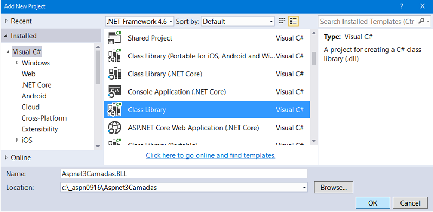Open the search options dropdown arrow

[x=428, y=21]
